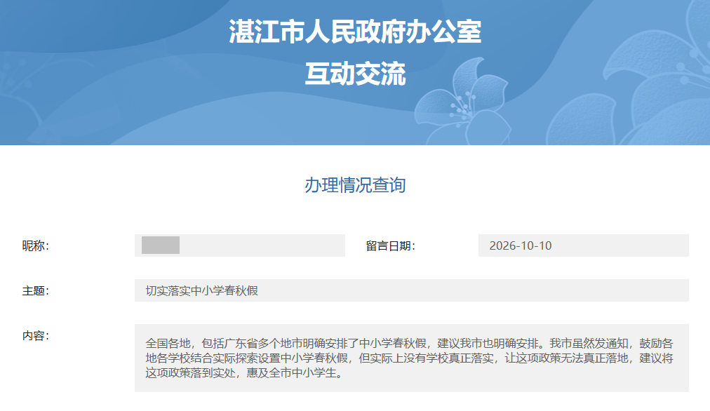Click the 主题: label
This screenshot has height=411, width=710.
pyautogui.click(x=36, y=290)
